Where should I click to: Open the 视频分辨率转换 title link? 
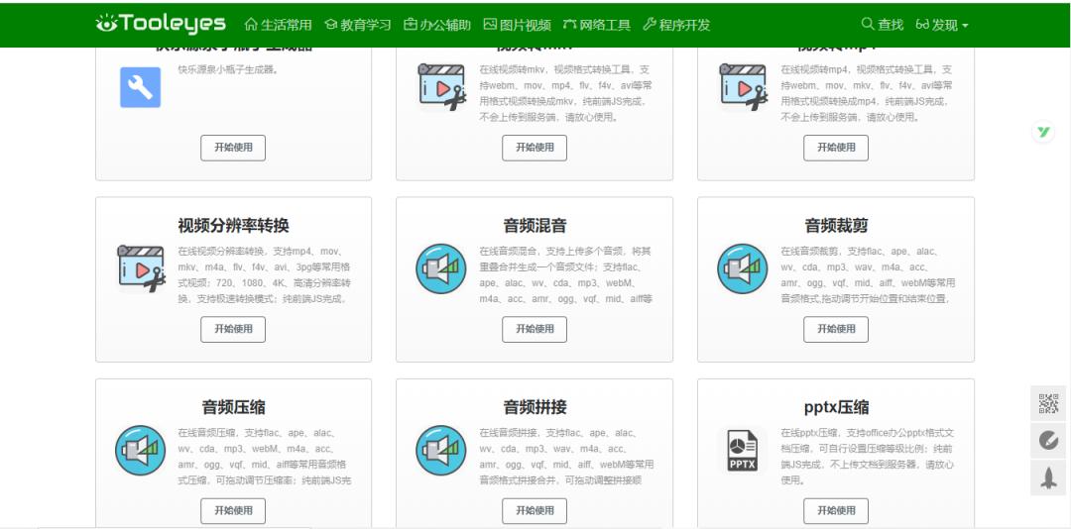[234, 226]
